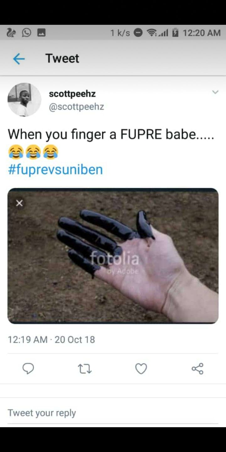Viewport: 226px width, 452px height.
Task: Open the #fuprevsuniben hashtag
Action: pos(55,169)
